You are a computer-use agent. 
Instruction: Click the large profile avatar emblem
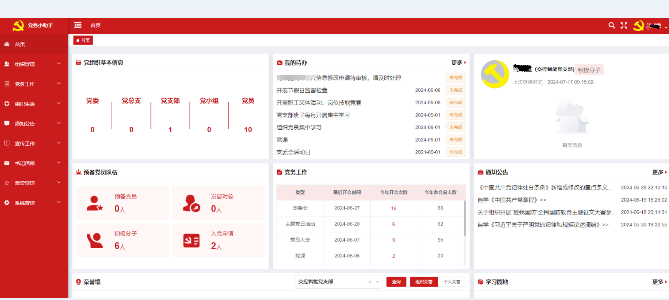click(495, 74)
